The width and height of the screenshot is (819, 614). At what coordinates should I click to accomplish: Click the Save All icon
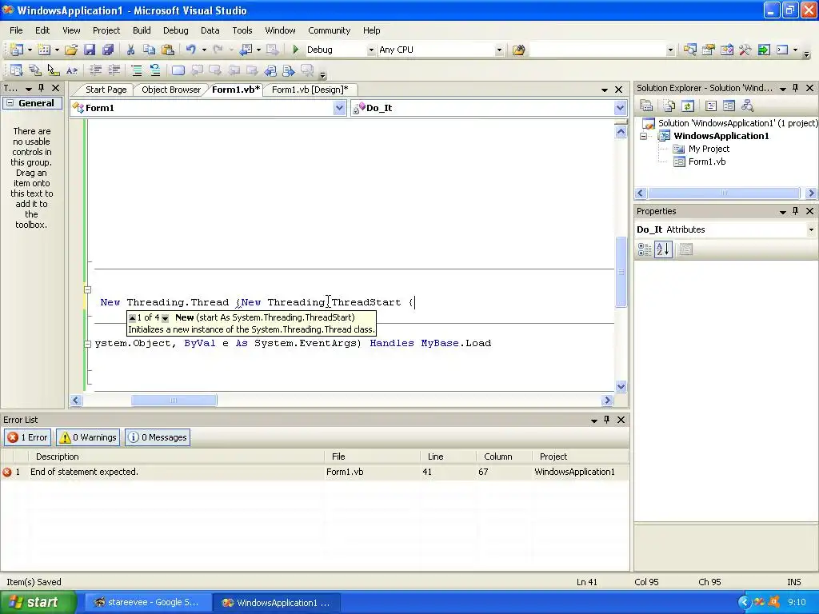click(x=108, y=50)
